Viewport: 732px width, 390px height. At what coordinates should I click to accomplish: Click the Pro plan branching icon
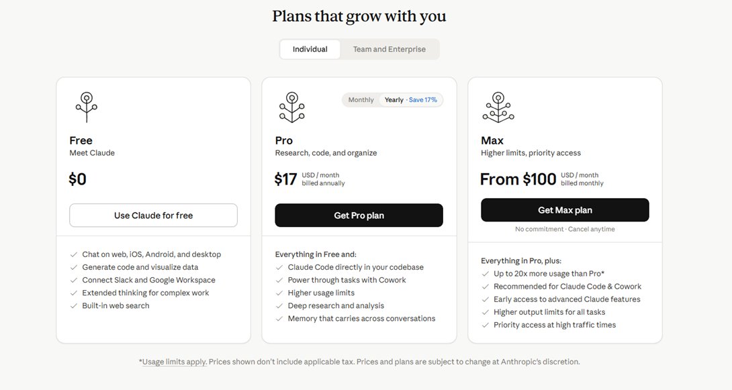292,107
